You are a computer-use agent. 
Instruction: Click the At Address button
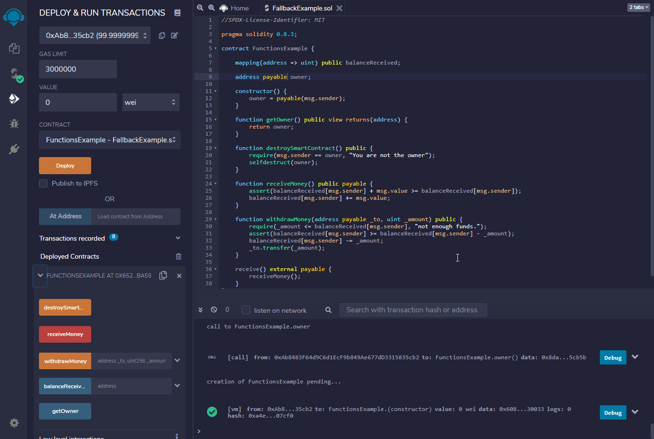65,216
